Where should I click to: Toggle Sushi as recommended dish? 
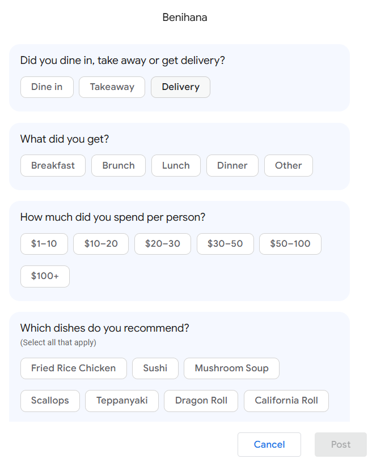[155, 368]
